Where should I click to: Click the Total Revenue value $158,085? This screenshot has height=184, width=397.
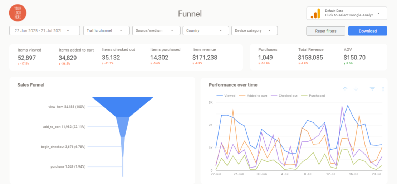(x=311, y=58)
